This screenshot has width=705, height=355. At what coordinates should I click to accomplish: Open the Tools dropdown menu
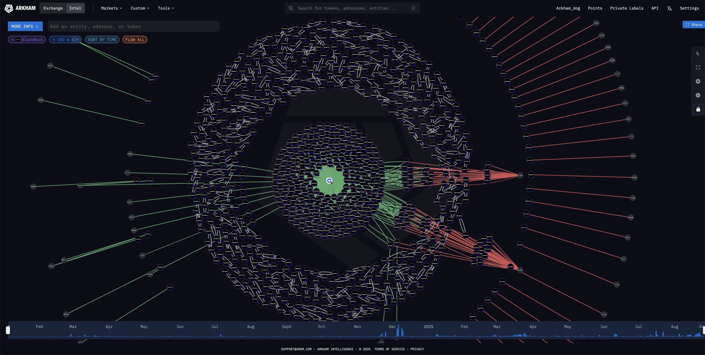click(166, 8)
